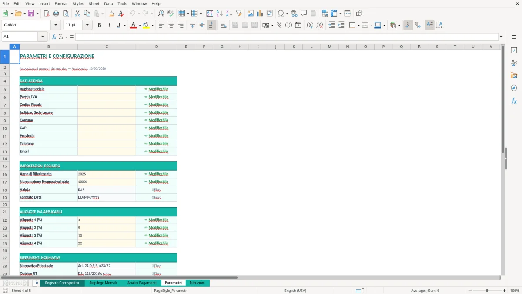The width and height of the screenshot is (522, 294).
Task: Click the Copy icon
Action: point(87,14)
